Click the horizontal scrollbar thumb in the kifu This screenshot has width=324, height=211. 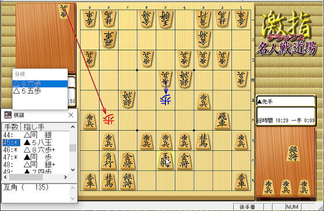[26, 177]
